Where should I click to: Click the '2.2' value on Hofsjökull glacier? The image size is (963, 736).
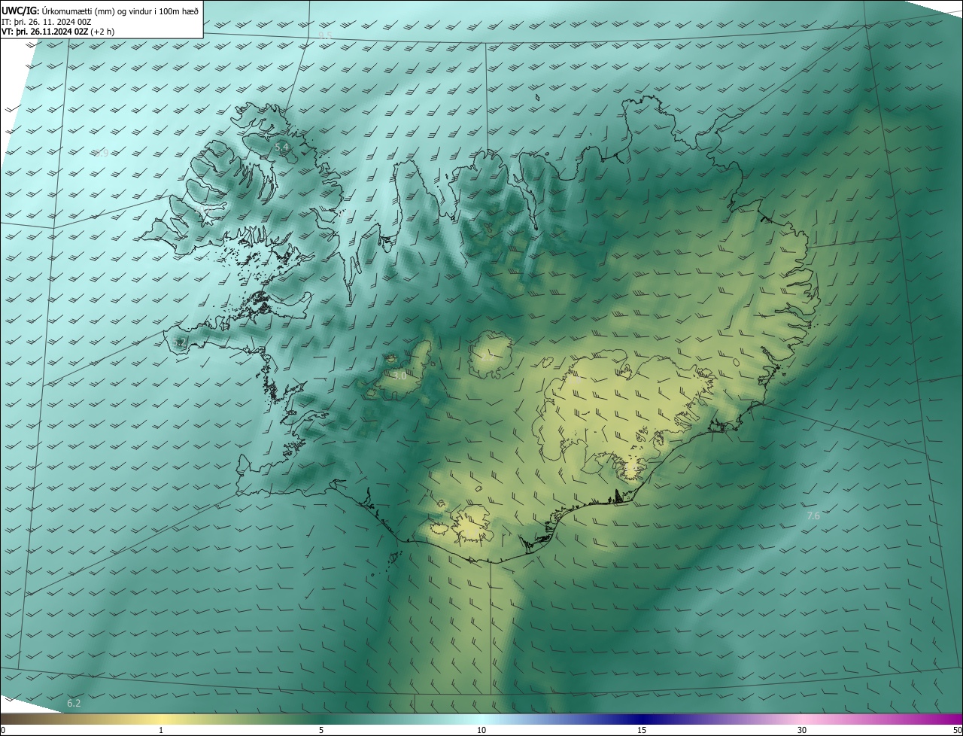pyautogui.click(x=488, y=357)
